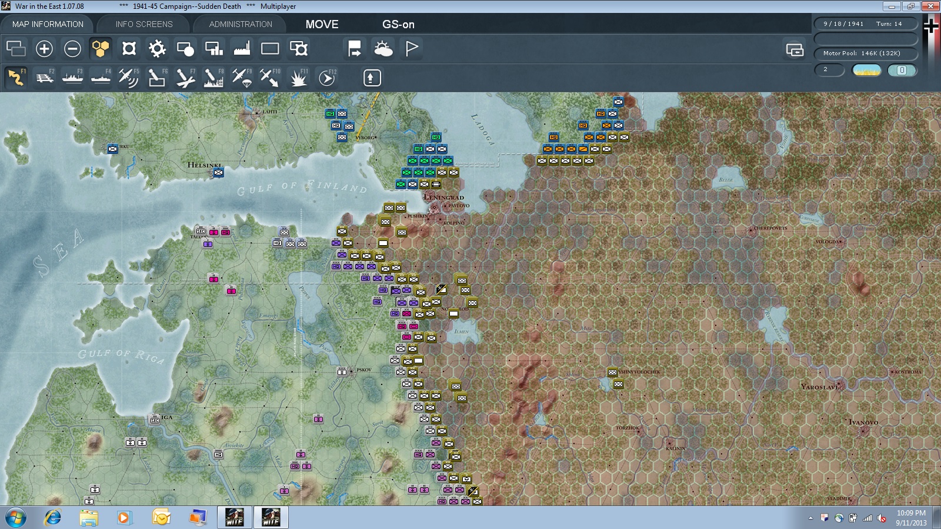Select naval transport mode F3
Viewport: 941px width, 529px height.
(72, 78)
